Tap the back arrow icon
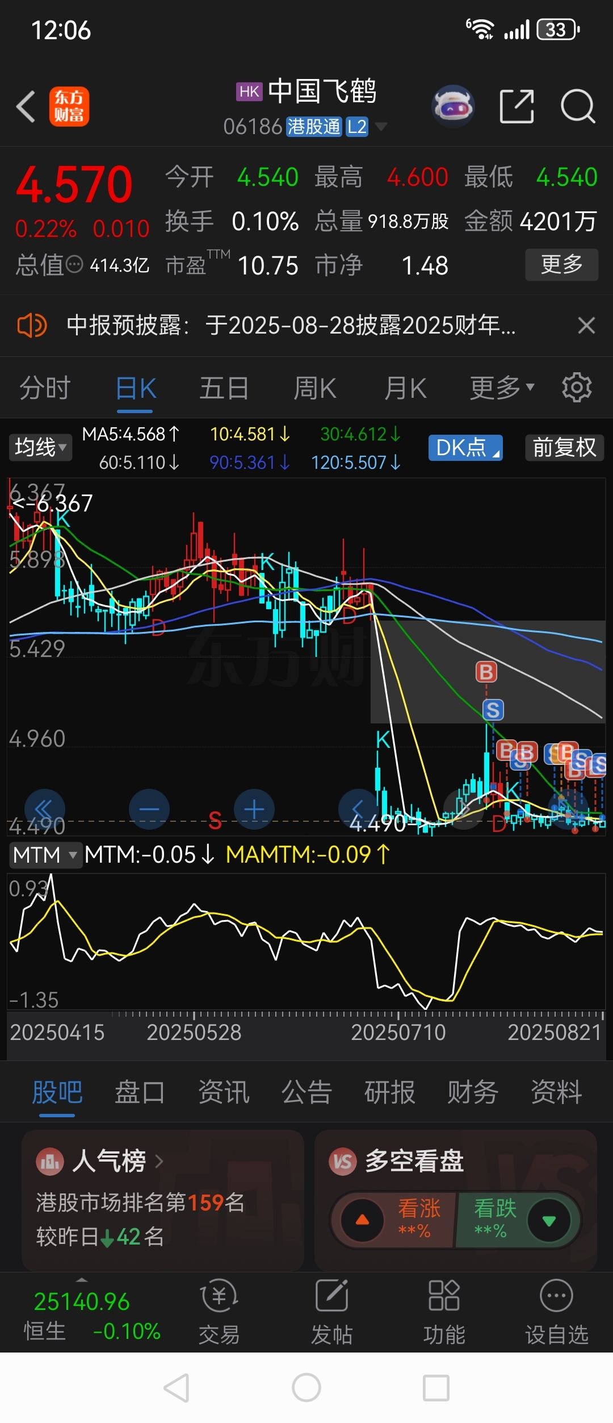The image size is (613, 1423). 26,106
